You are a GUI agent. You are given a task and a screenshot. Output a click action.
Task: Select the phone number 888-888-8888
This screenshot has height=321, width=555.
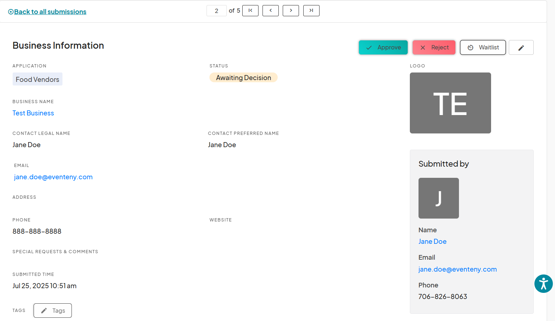37,232
